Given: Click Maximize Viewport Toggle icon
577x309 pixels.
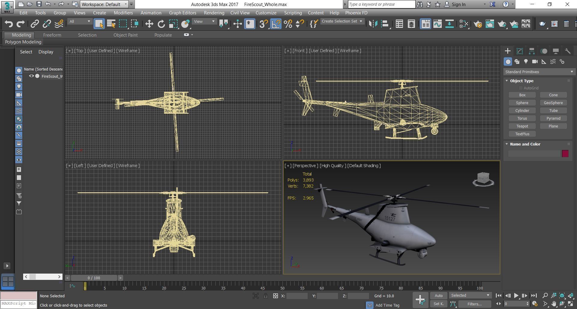Looking at the screenshot, I should [x=570, y=304].
